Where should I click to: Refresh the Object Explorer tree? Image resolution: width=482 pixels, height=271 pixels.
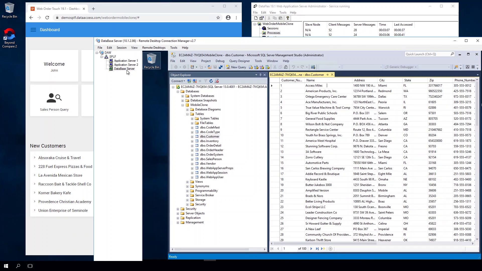coord(211,81)
